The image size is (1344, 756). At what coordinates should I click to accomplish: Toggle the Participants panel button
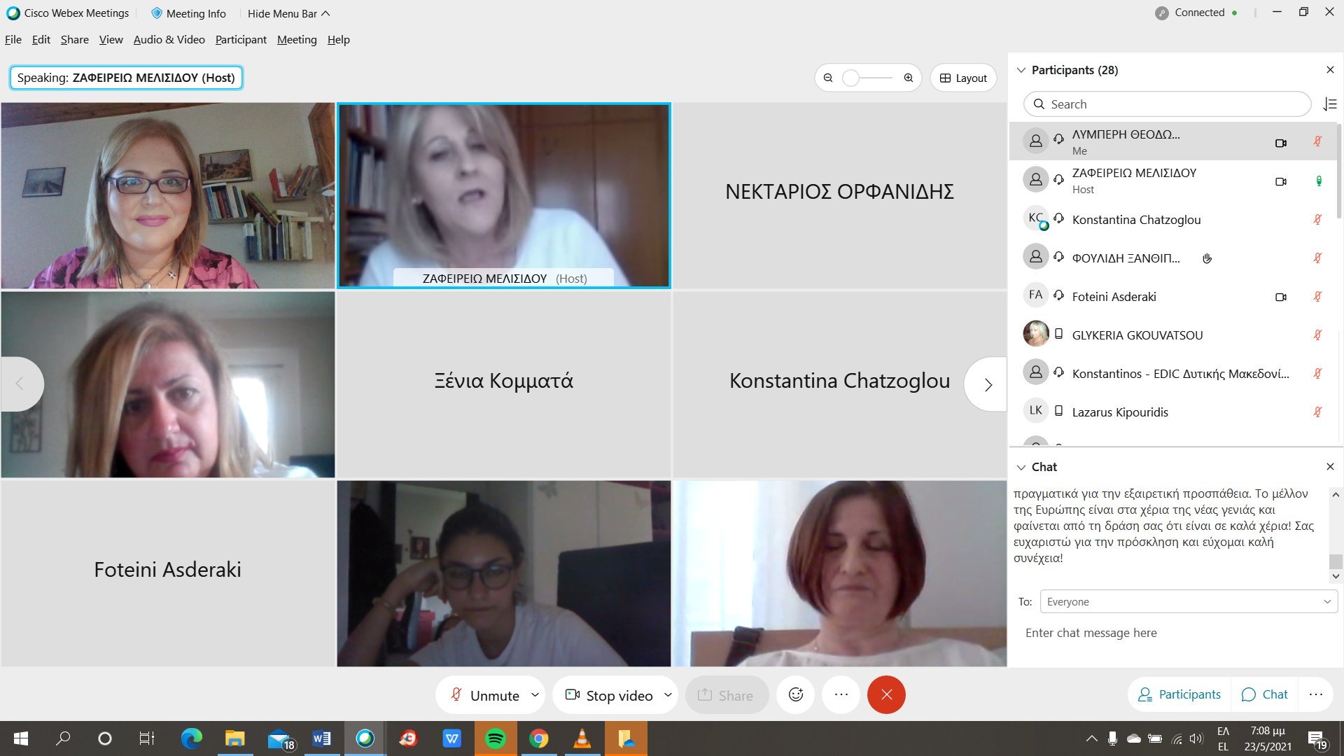click(x=1179, y=694)
